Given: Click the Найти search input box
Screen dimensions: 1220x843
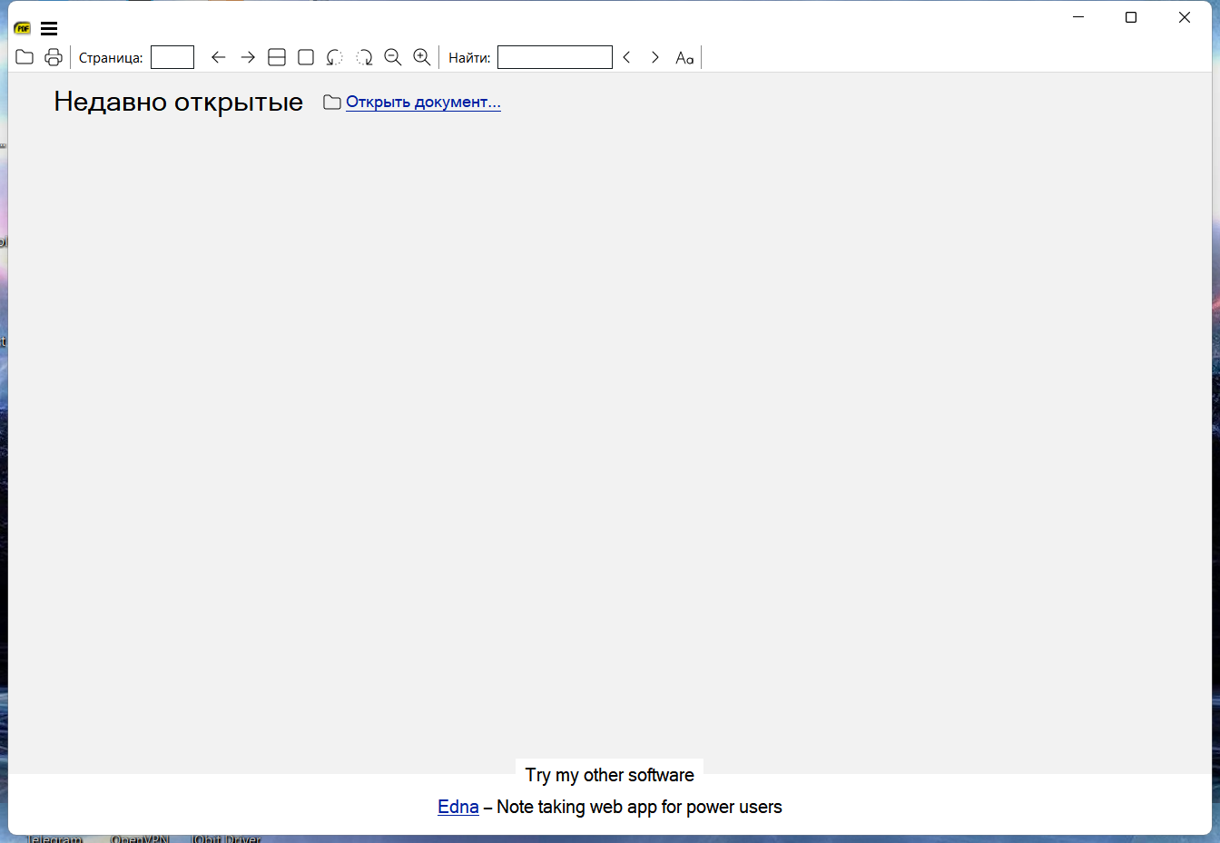Looking at the screenshot, I should [555, 57].
